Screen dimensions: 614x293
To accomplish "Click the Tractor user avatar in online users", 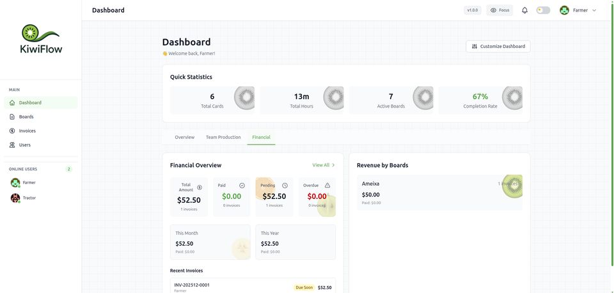I will click(15, 198).
